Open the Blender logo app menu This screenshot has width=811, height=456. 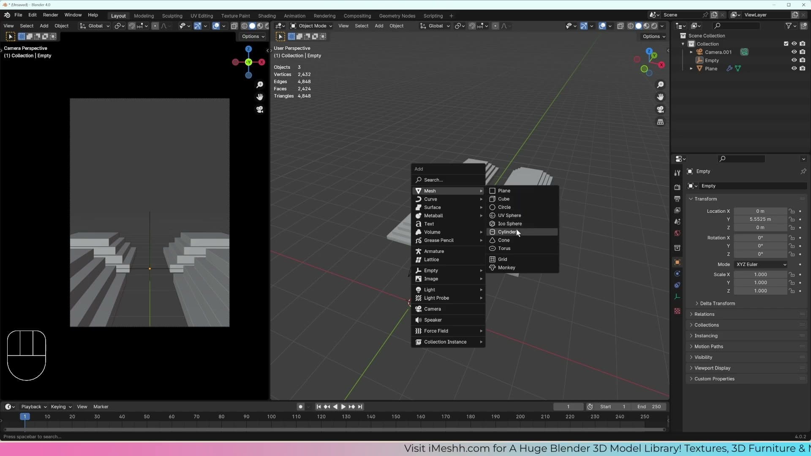pyautogui.click(x=7, y=15)
